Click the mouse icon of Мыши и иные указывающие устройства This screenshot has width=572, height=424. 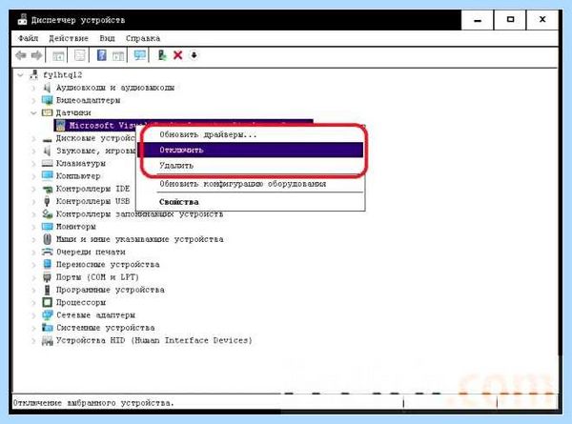[x=47, y=239]
